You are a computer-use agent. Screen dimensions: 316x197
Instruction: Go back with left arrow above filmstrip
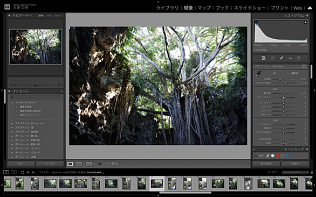coord(28,172)
